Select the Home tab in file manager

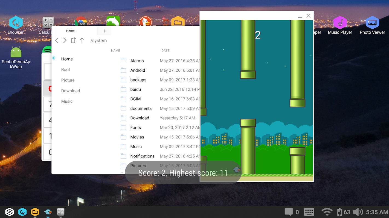[x=70, y=31]
